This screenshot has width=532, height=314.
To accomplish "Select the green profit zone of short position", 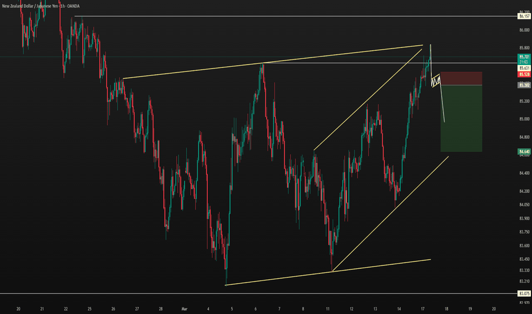I will 461,118.
